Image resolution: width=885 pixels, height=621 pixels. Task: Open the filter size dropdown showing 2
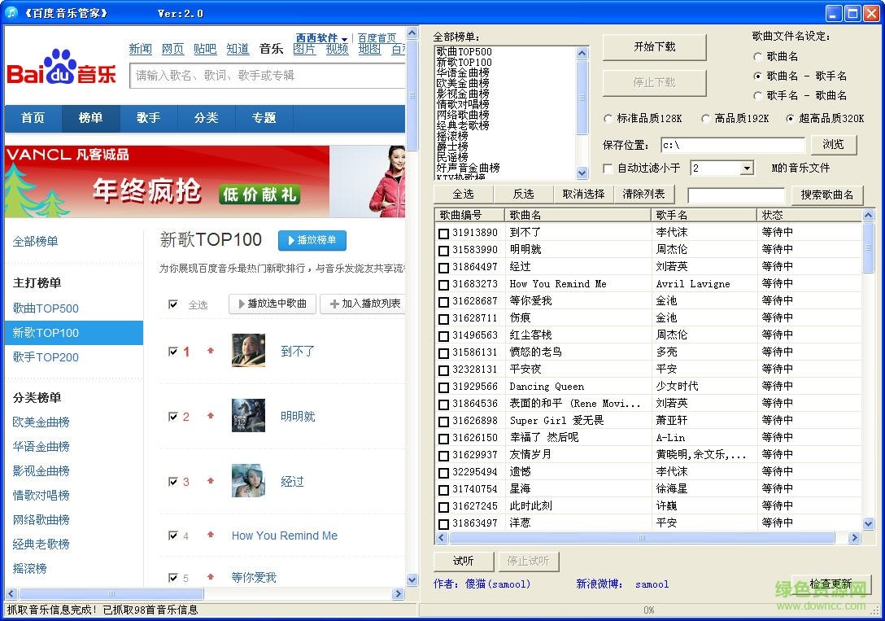coord(746,168)
